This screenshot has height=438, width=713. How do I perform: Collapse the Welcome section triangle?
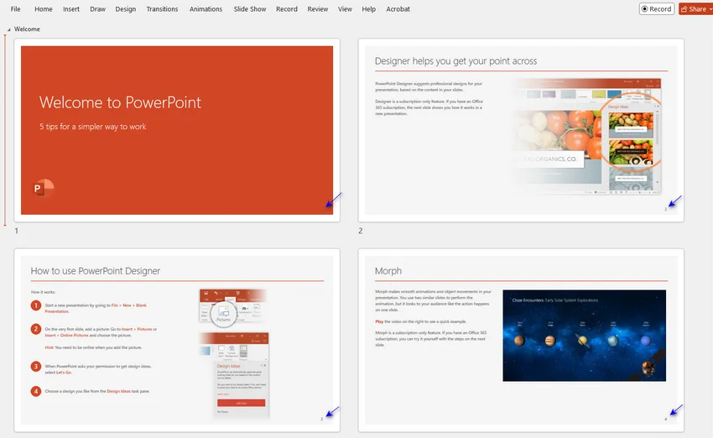(8, 29)
